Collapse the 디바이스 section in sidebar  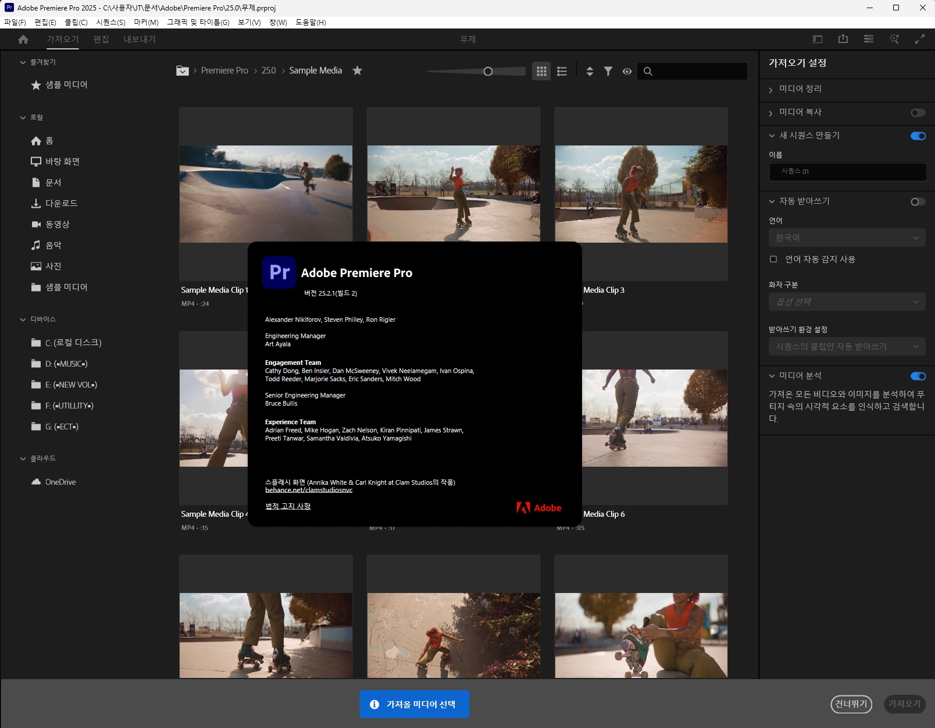tap(23, 319)
